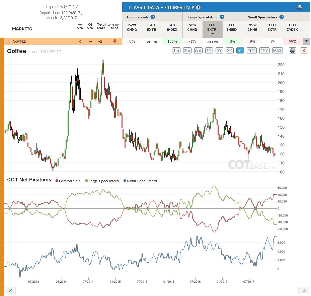The image size is (311, 296).
Task: Select the 2Y chart range
Action: (x=219, y=50)
